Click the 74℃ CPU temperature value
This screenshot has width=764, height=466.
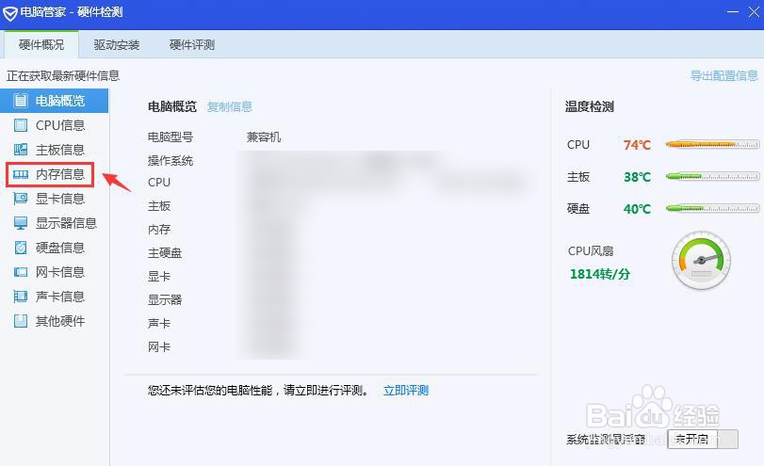click(x=637, y=145)
